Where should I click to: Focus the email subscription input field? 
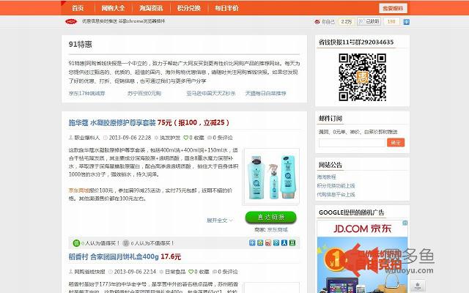coord(352,143)
